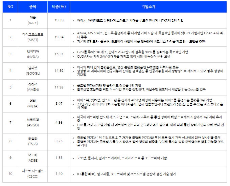
Task: Click the CUDA라는 자체 S/W description line
Action: click(x=123, y=57)
